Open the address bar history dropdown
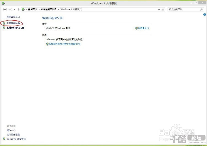This screenshot has height=146, width=207. pyautogui.click(x=159, y=9)
